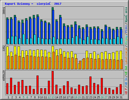Screen dimensions: 129x100
Task: Click day label 1 on the x-axis
Action: coord(8,97)
